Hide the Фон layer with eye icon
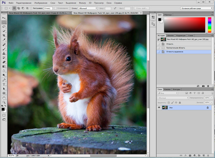The height and width of the screenshot is (158, 215). click(x=159, y=107)
